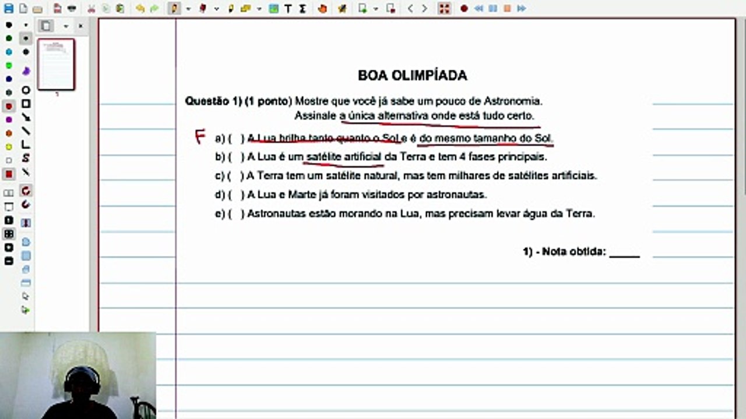Image resolution: width=746 pixels, height=419 pixels.
Task: Go to the previous page arrow
Action: 410,9
